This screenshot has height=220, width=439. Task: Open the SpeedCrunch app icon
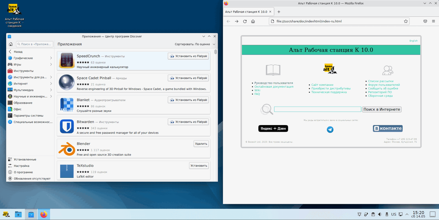(x=67, y=60)
